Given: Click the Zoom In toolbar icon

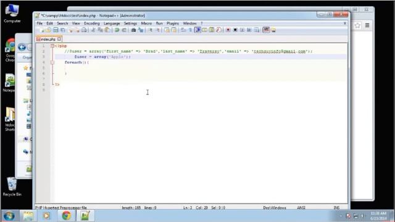Looking at the screenshot, I should (151, 30).
